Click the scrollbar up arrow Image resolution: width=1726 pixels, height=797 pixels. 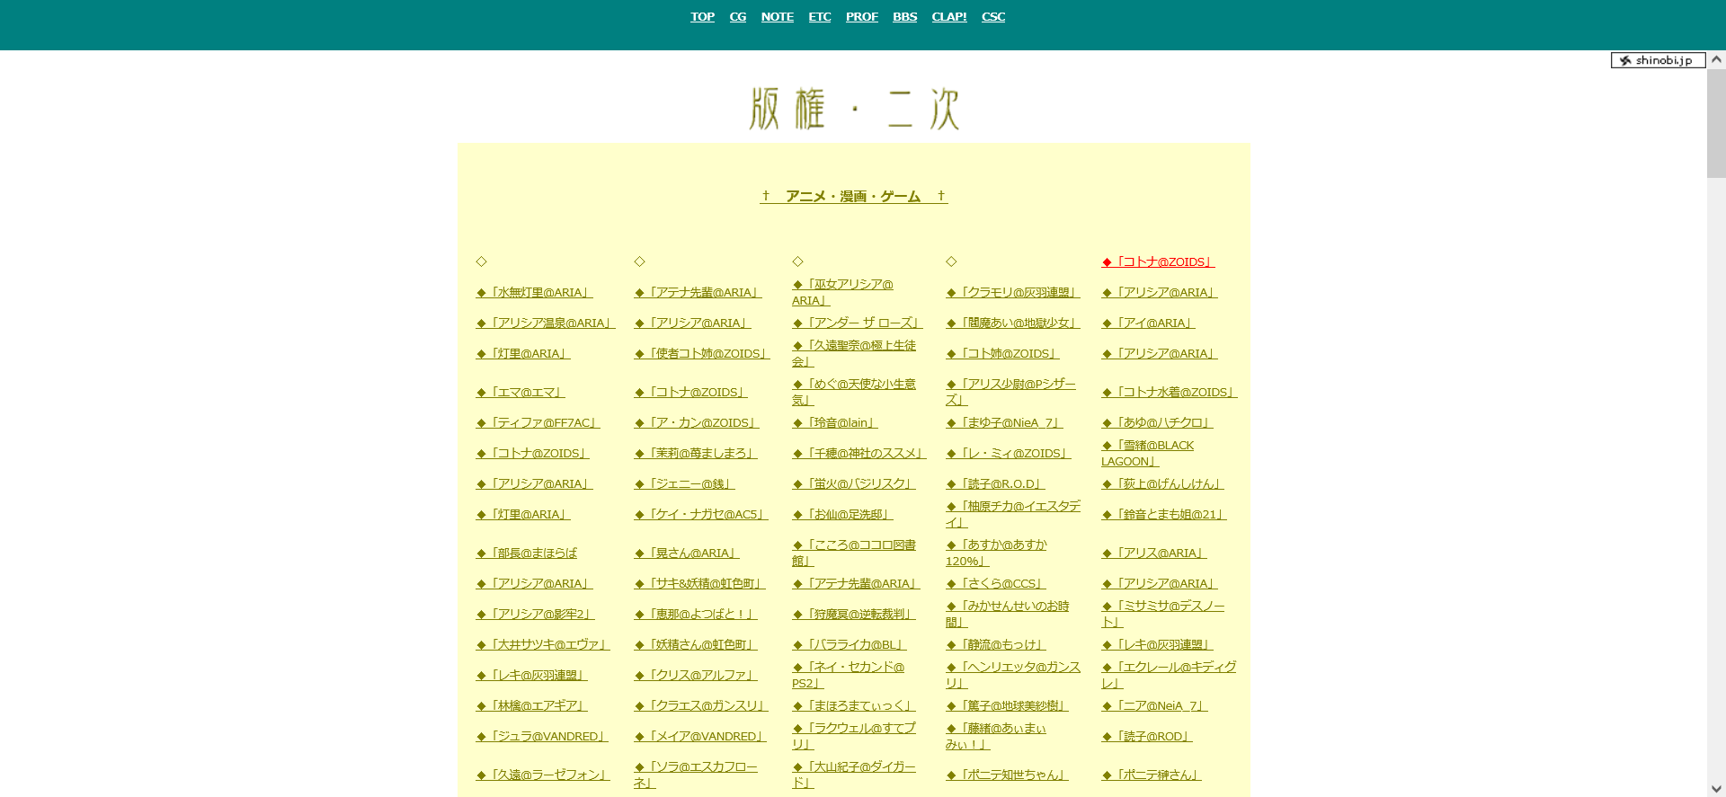(1716, 59)
